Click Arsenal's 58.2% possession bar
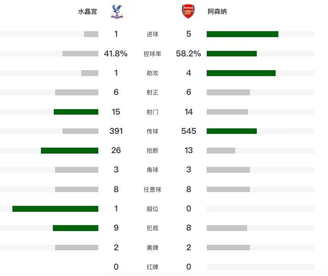This screenshot has height=276, width=328. pyautogui.click(x=232, y=54)
